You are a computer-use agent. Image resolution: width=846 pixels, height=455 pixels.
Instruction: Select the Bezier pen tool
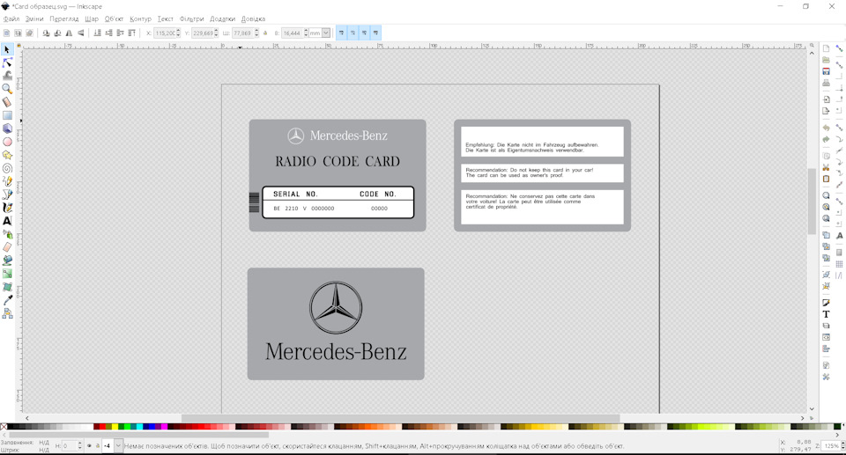click(7, 194)
